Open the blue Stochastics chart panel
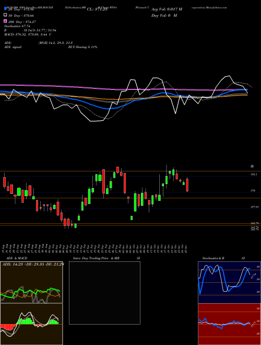This screenshot has height=345, width=261. [x=229, y=282]
